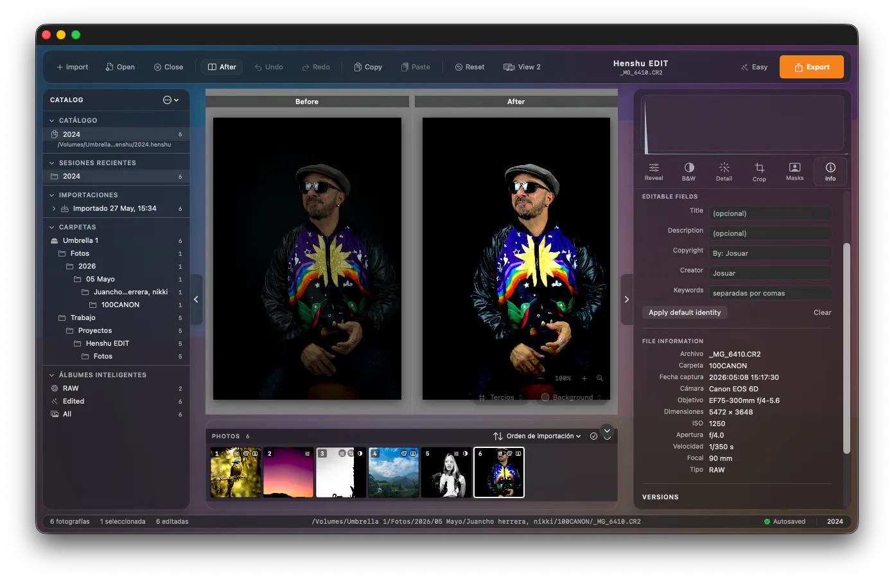Click the magnifier fit icon
The image size is (894, 581).
(x=600, y=379)
